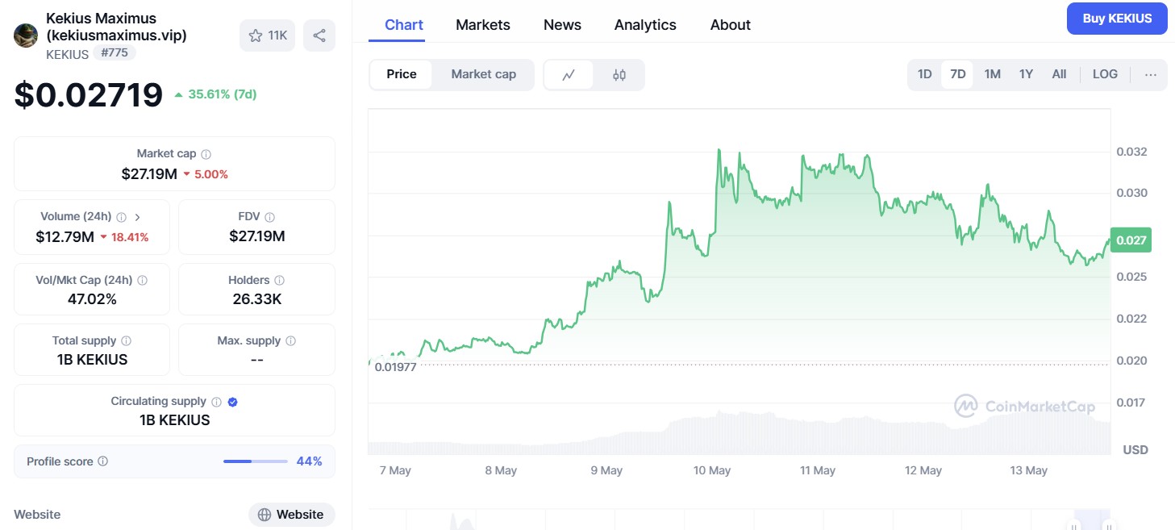Select the Price toggle option
The image size is (1175, 530).
pyautogui.click(x=401, y=74)
